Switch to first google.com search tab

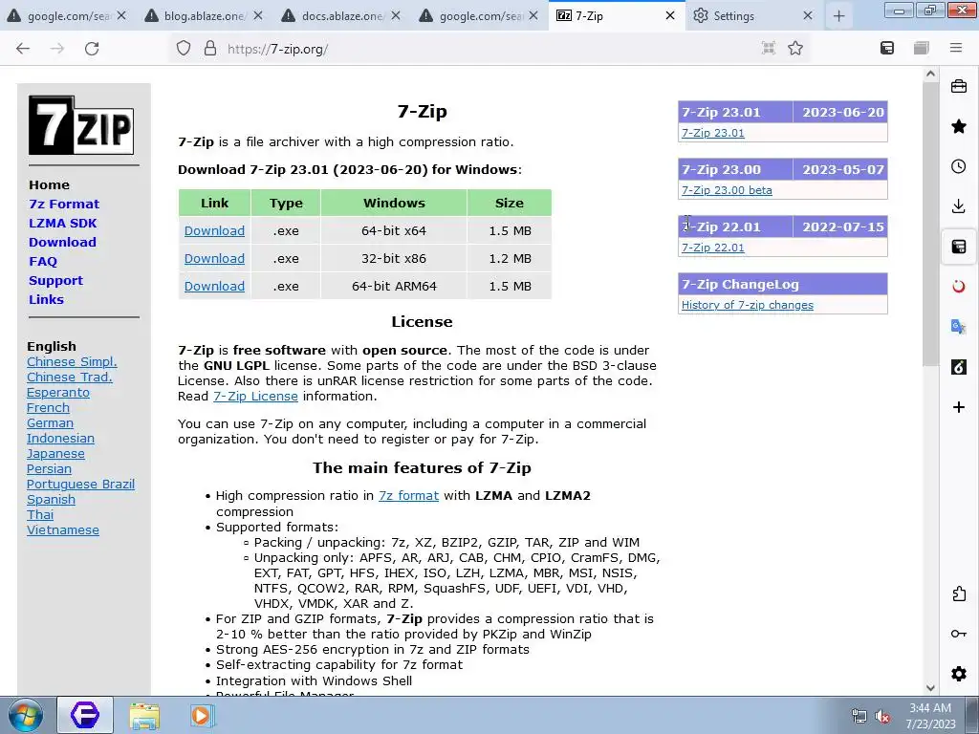click(66, 15)
